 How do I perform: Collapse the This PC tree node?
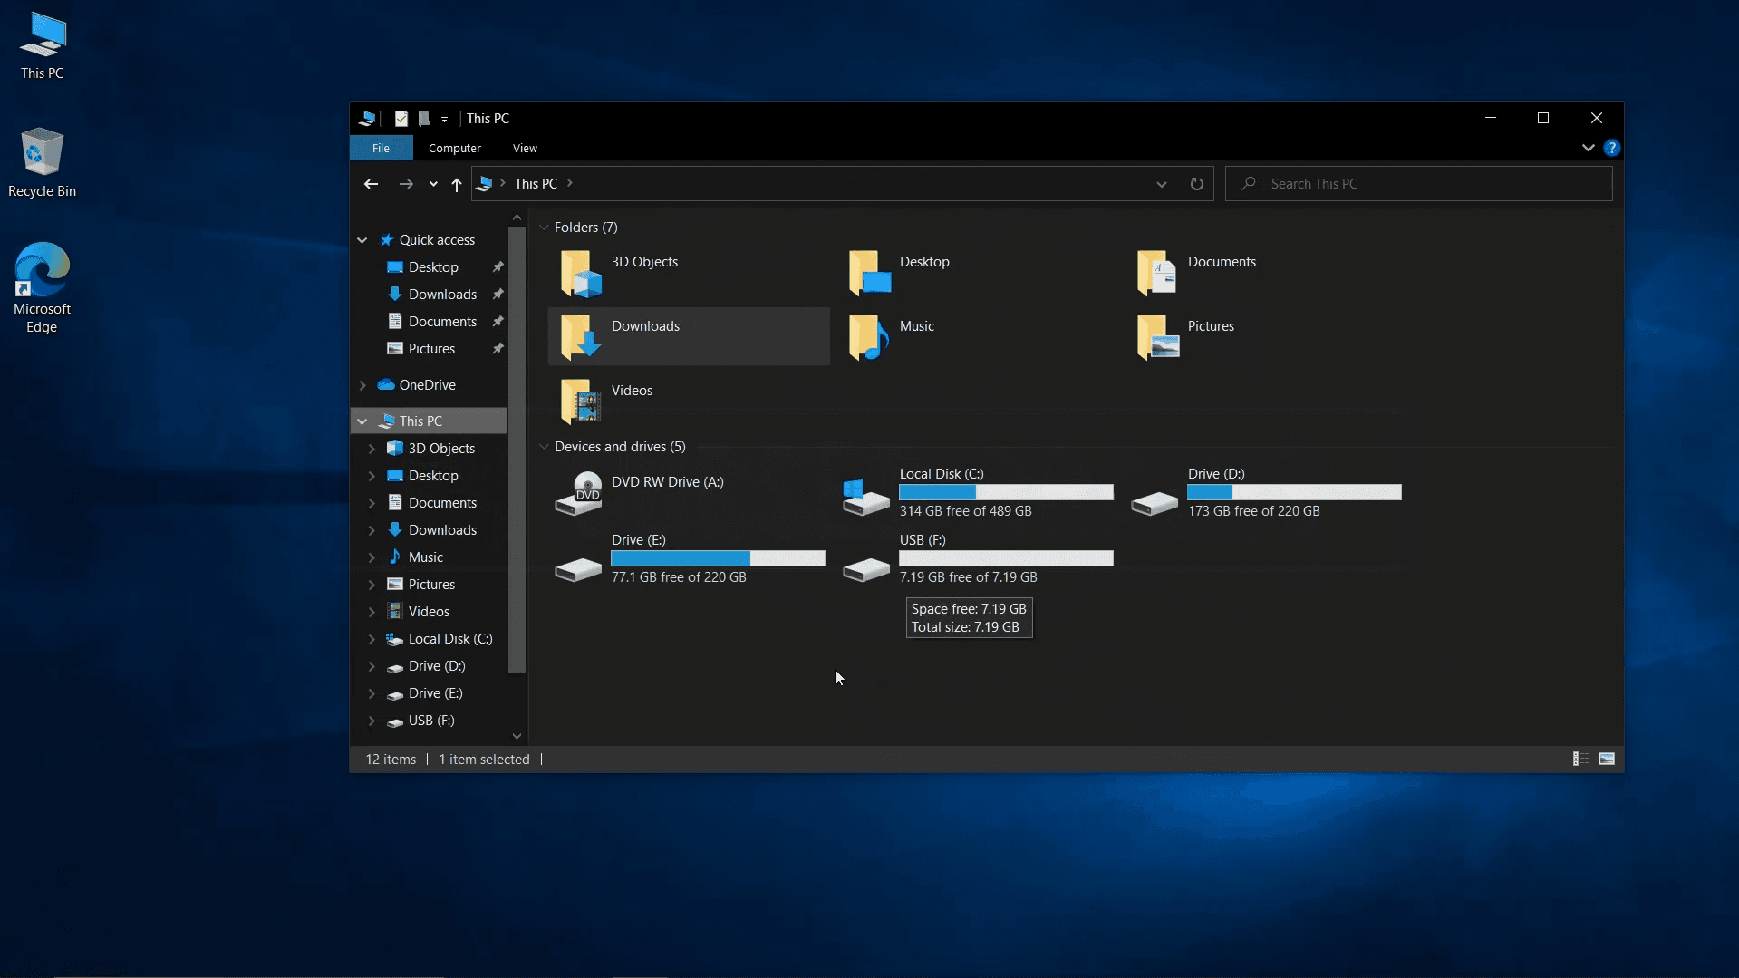click(362, 421)
